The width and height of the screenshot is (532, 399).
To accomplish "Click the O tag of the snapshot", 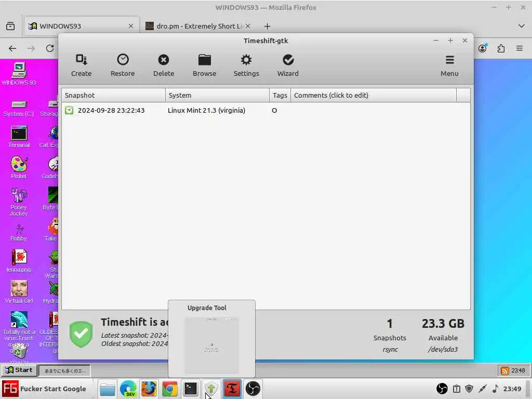I will coord(274,110).
